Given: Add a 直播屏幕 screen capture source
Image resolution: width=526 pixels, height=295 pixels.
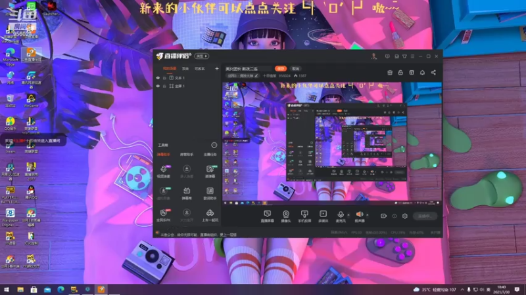Looking at the screenshot, I should pyautogui.click(x=268, y=216).
